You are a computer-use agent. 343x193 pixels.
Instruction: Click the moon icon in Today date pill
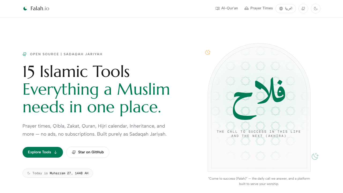tap(29, 173)
